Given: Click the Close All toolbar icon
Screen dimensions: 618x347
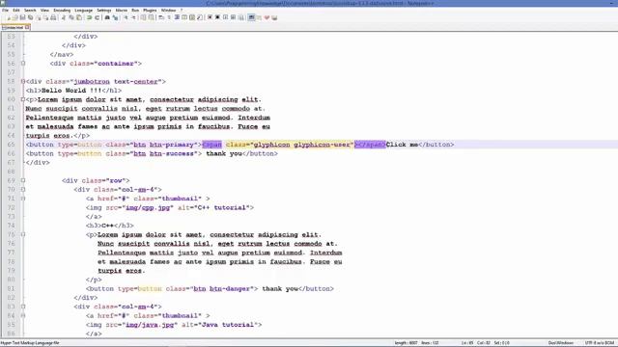Looking at the screenshot, I should (x=45, y=17).
